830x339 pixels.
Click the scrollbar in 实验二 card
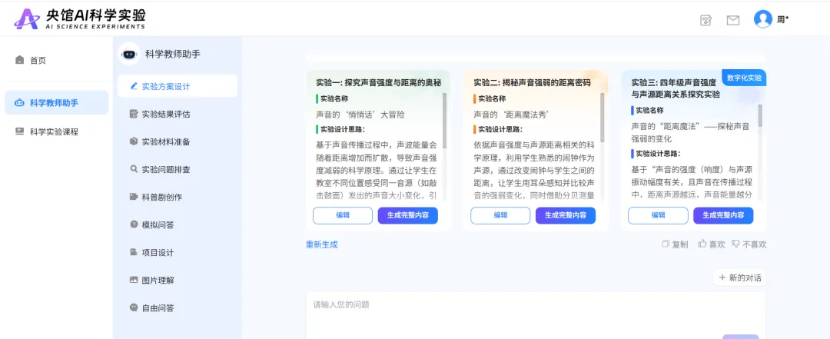(x=603, y=118)
